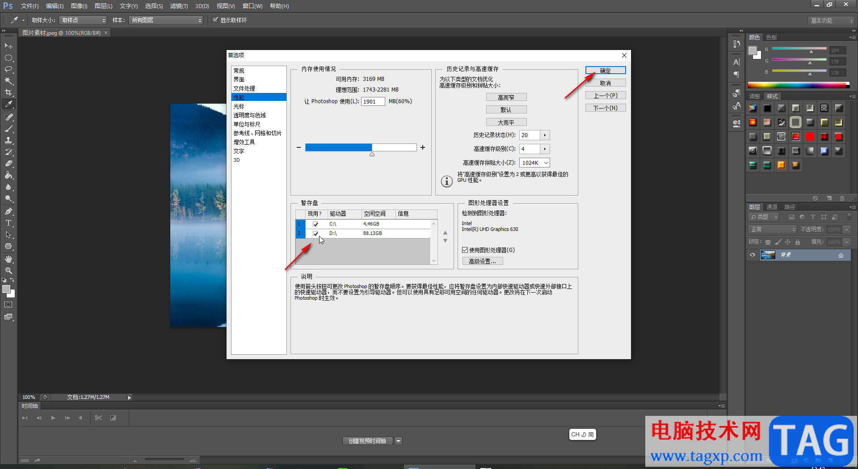858x469 pixels.
Task: Open the 历史记录状态 arrow popup
Action: coord(545,135)
